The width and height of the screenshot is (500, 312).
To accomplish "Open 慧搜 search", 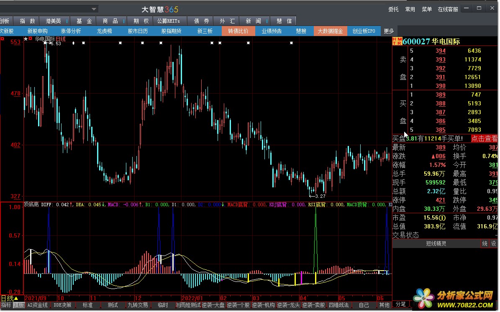I will pyautogui.click(x=301, y=31).
